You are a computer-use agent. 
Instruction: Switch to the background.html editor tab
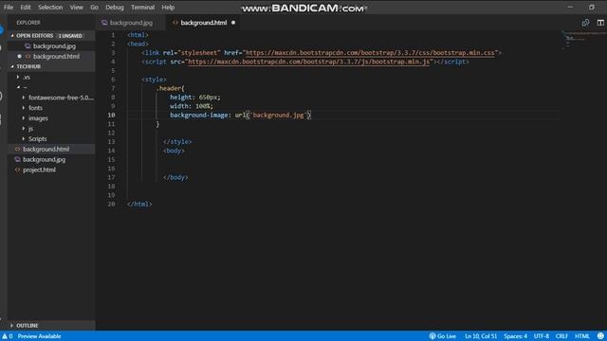pyautogui.click(x=204, y=23)
